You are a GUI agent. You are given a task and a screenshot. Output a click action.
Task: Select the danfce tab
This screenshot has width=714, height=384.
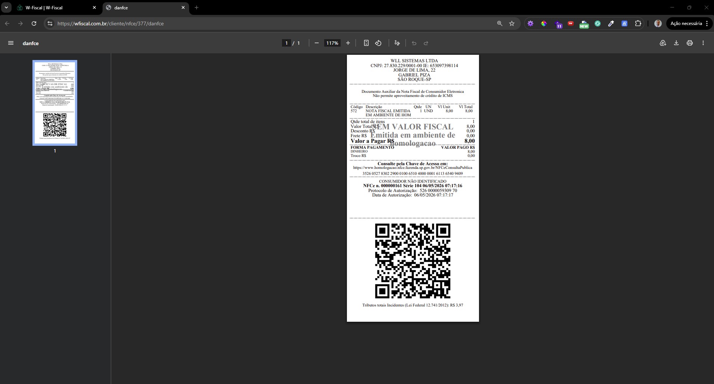click(145, 7)
